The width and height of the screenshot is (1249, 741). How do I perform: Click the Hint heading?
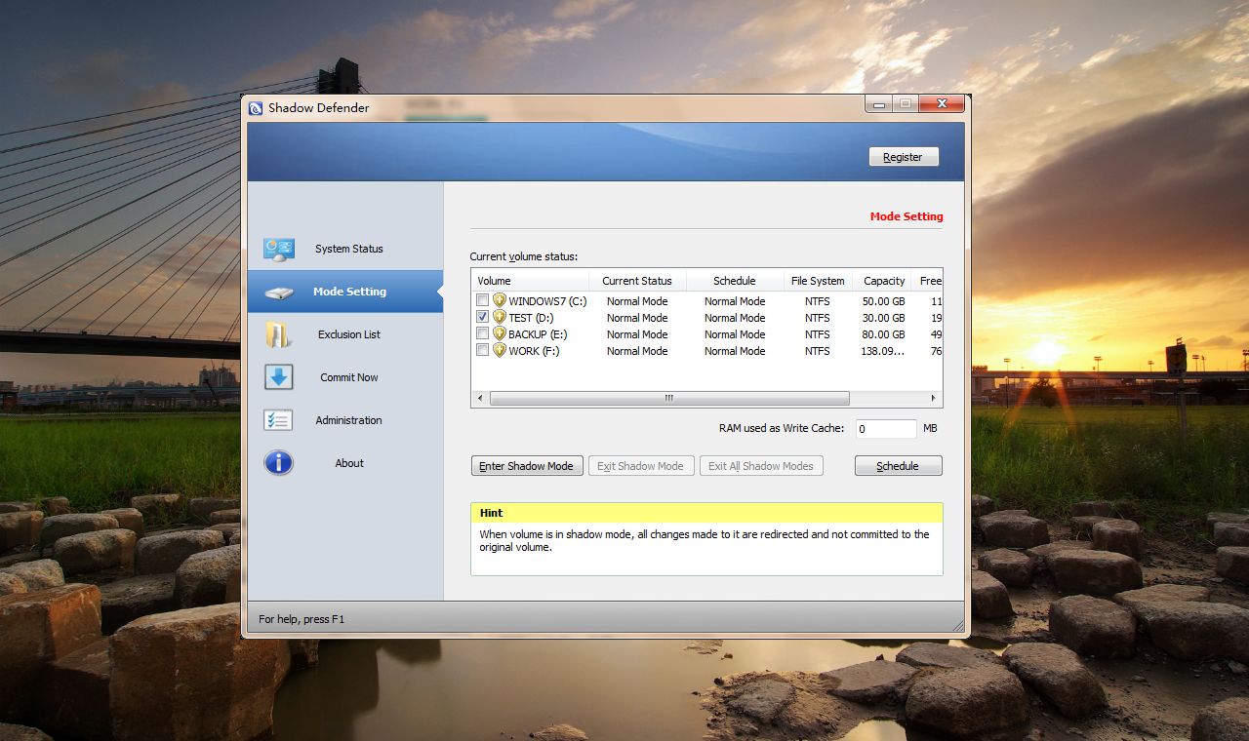pos(492,513)
